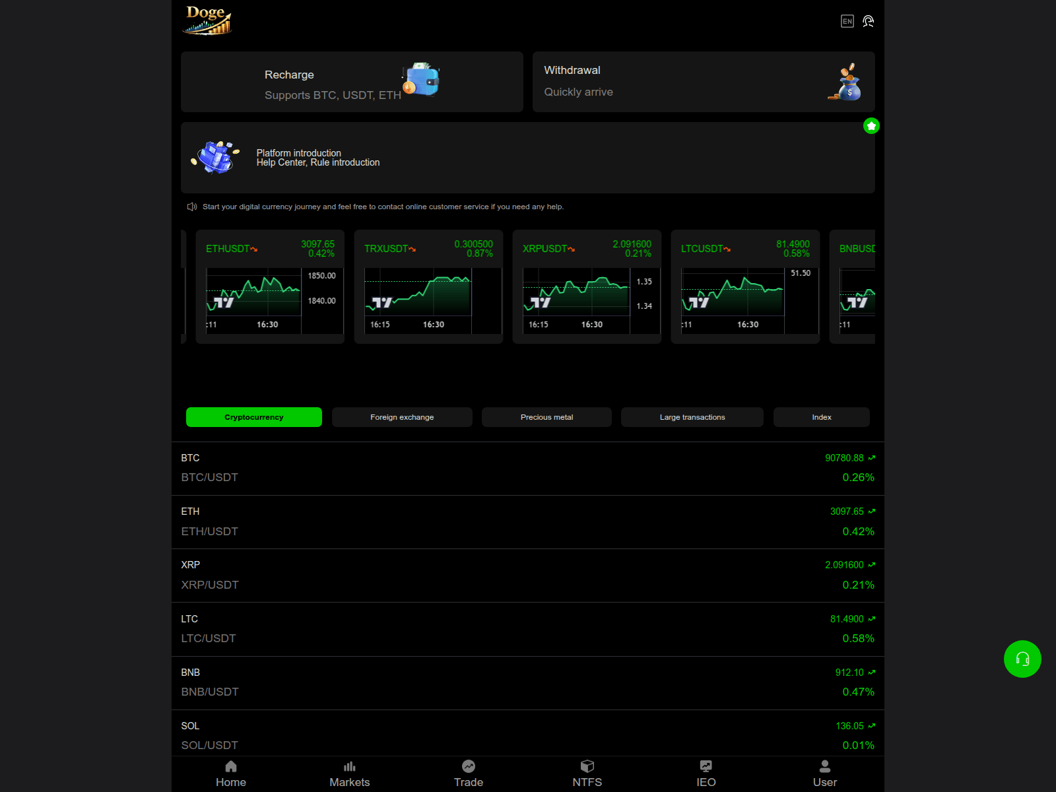The width and height of the screenshot is (1056, 792).
Task: Click TradingView logo on XRPUSDT chart
Action: 541,302
